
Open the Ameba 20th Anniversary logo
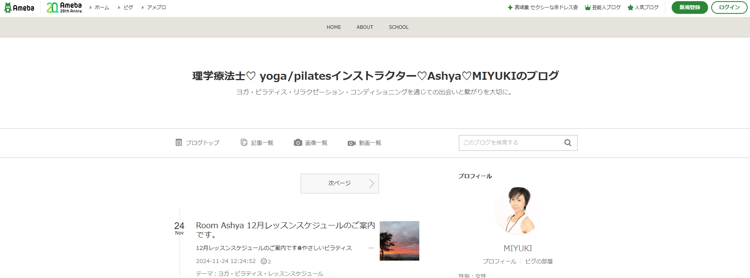click(x=64, y=8)
